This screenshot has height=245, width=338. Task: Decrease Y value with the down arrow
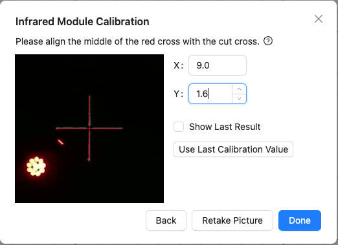pyautogui.click(x=239, y=99)
